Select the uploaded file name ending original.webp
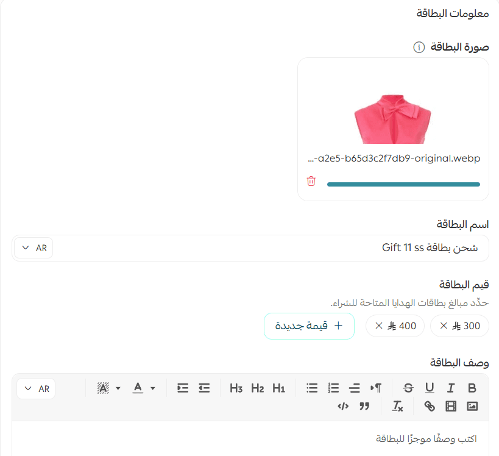 coord(394,159)
